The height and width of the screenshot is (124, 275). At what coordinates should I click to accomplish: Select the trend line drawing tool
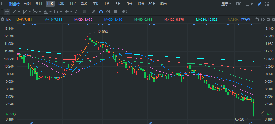pyautogui.click(x=15, y=12)
